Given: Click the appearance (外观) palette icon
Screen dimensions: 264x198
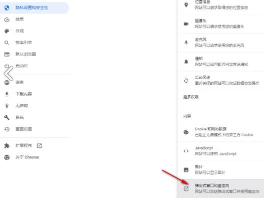Looking at the screenshot, I should 7,31.
